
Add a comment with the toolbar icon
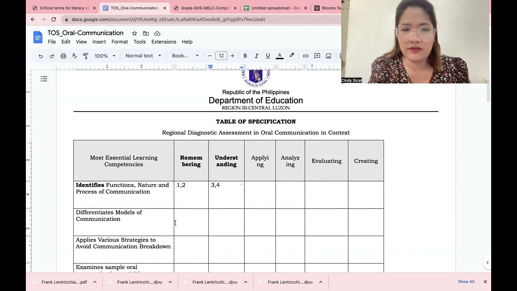point(317,56)
